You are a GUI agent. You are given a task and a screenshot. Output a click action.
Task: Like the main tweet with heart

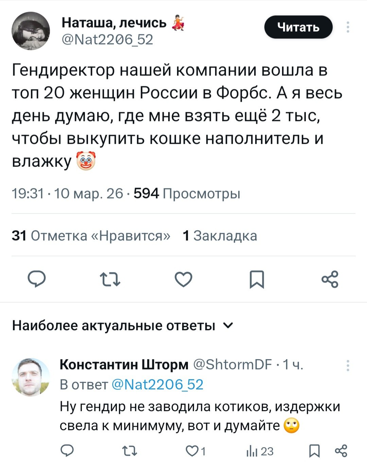click(x=183, y=279)
